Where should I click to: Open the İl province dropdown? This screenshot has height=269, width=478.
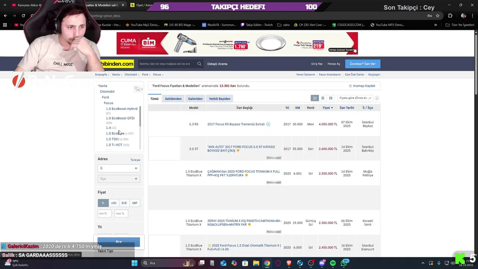(x=119, y=168)
